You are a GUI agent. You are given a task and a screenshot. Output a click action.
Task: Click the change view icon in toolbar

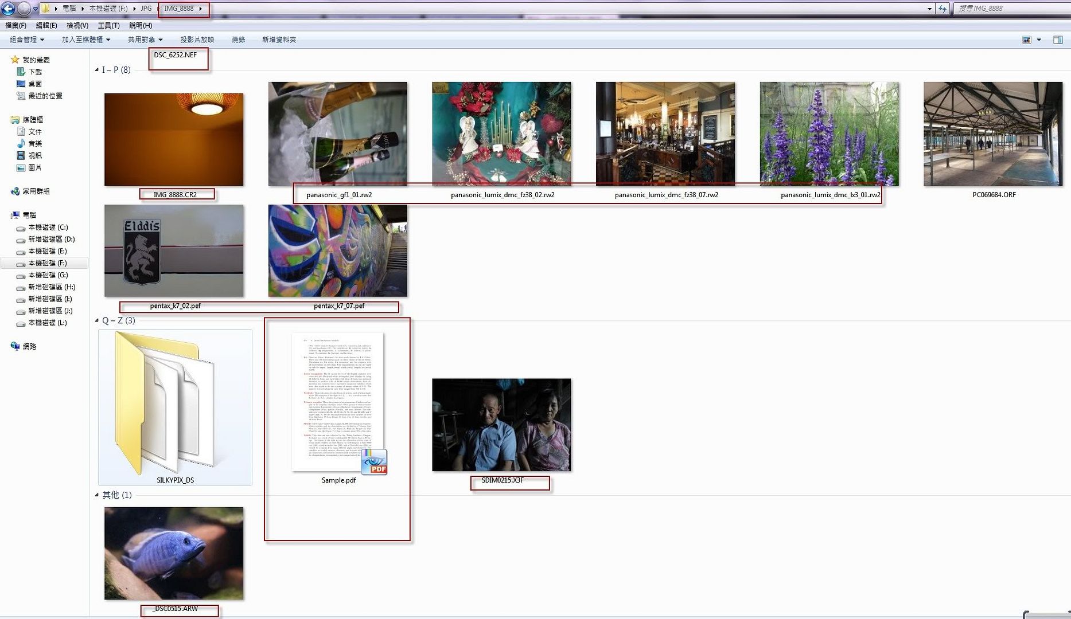[1027, 40]
